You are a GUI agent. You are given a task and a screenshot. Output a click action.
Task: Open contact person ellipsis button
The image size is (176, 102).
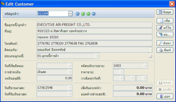point(150,49)
